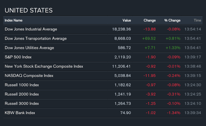This screenshot has height=126, width=206.
Task: Click the value 5,038.84
Action: [x=123, y=76]
